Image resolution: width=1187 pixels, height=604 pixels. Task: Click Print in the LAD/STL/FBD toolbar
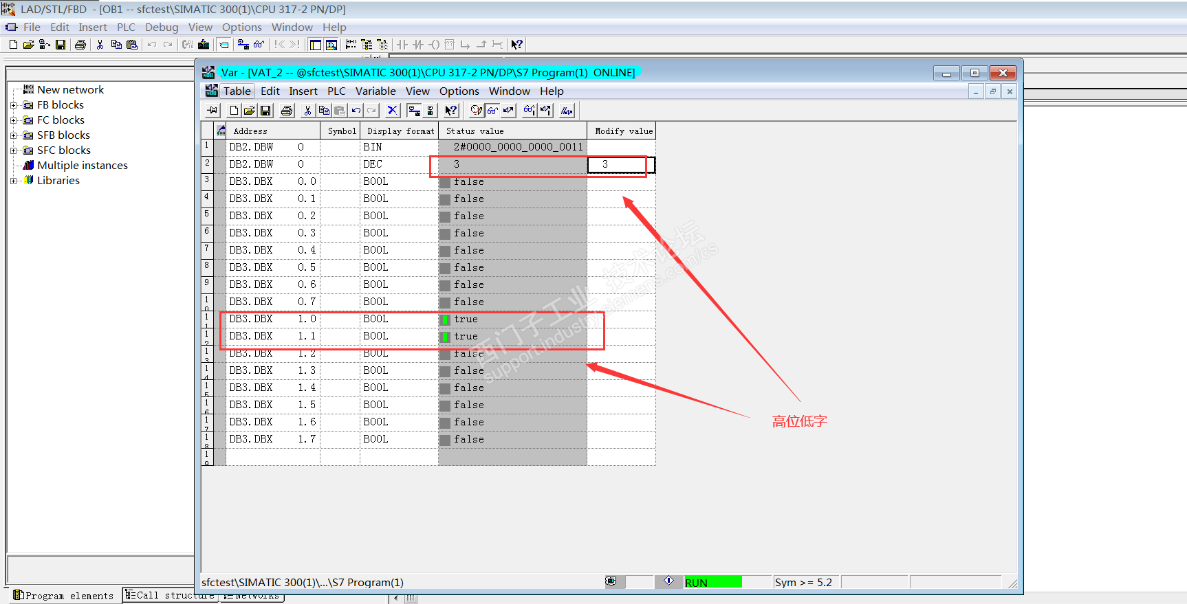tap(80, 45)
